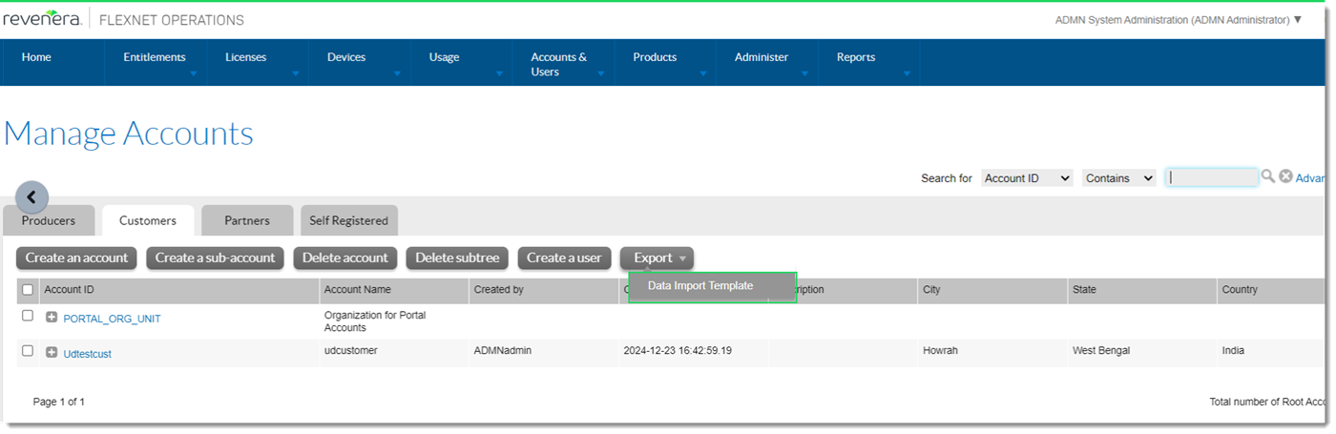Switch to the Partners tab

coord(247,220)
